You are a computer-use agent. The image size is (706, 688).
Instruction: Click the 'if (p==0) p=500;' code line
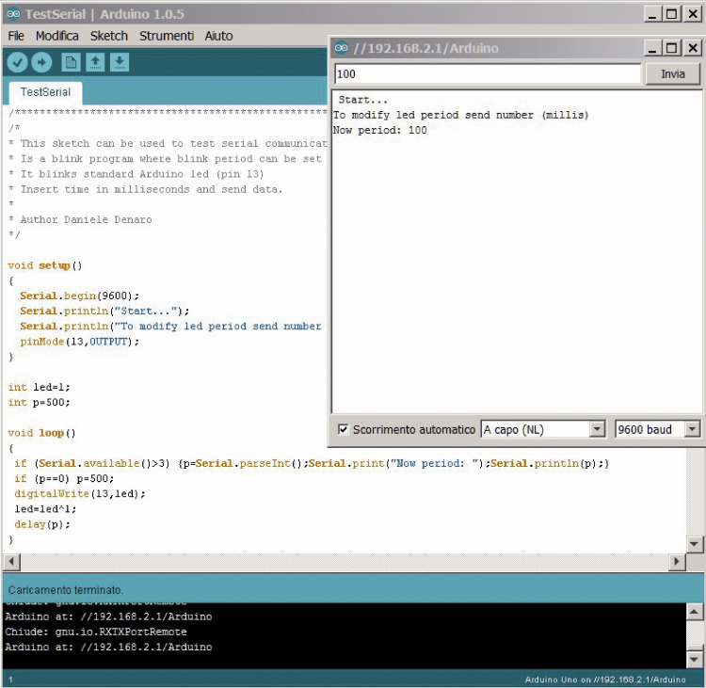64,479
